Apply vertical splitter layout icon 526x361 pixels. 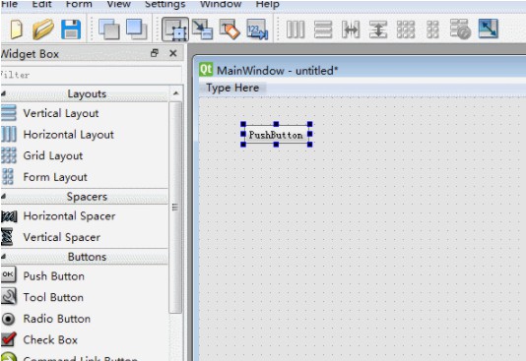click(x=378, y=30)
